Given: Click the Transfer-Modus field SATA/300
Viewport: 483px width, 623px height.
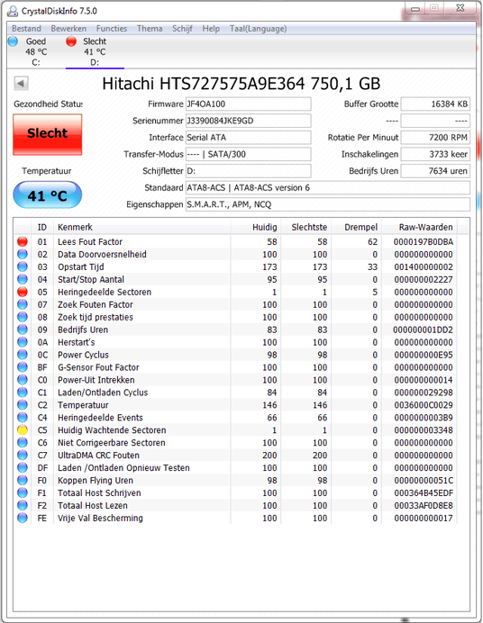Looking at the screenshot, I should coord(248,154).
